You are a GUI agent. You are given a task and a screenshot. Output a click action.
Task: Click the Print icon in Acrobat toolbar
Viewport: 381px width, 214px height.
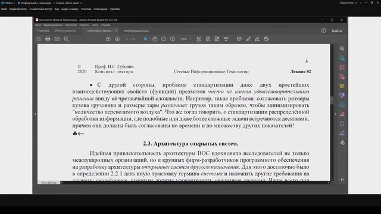coord(48,39)
